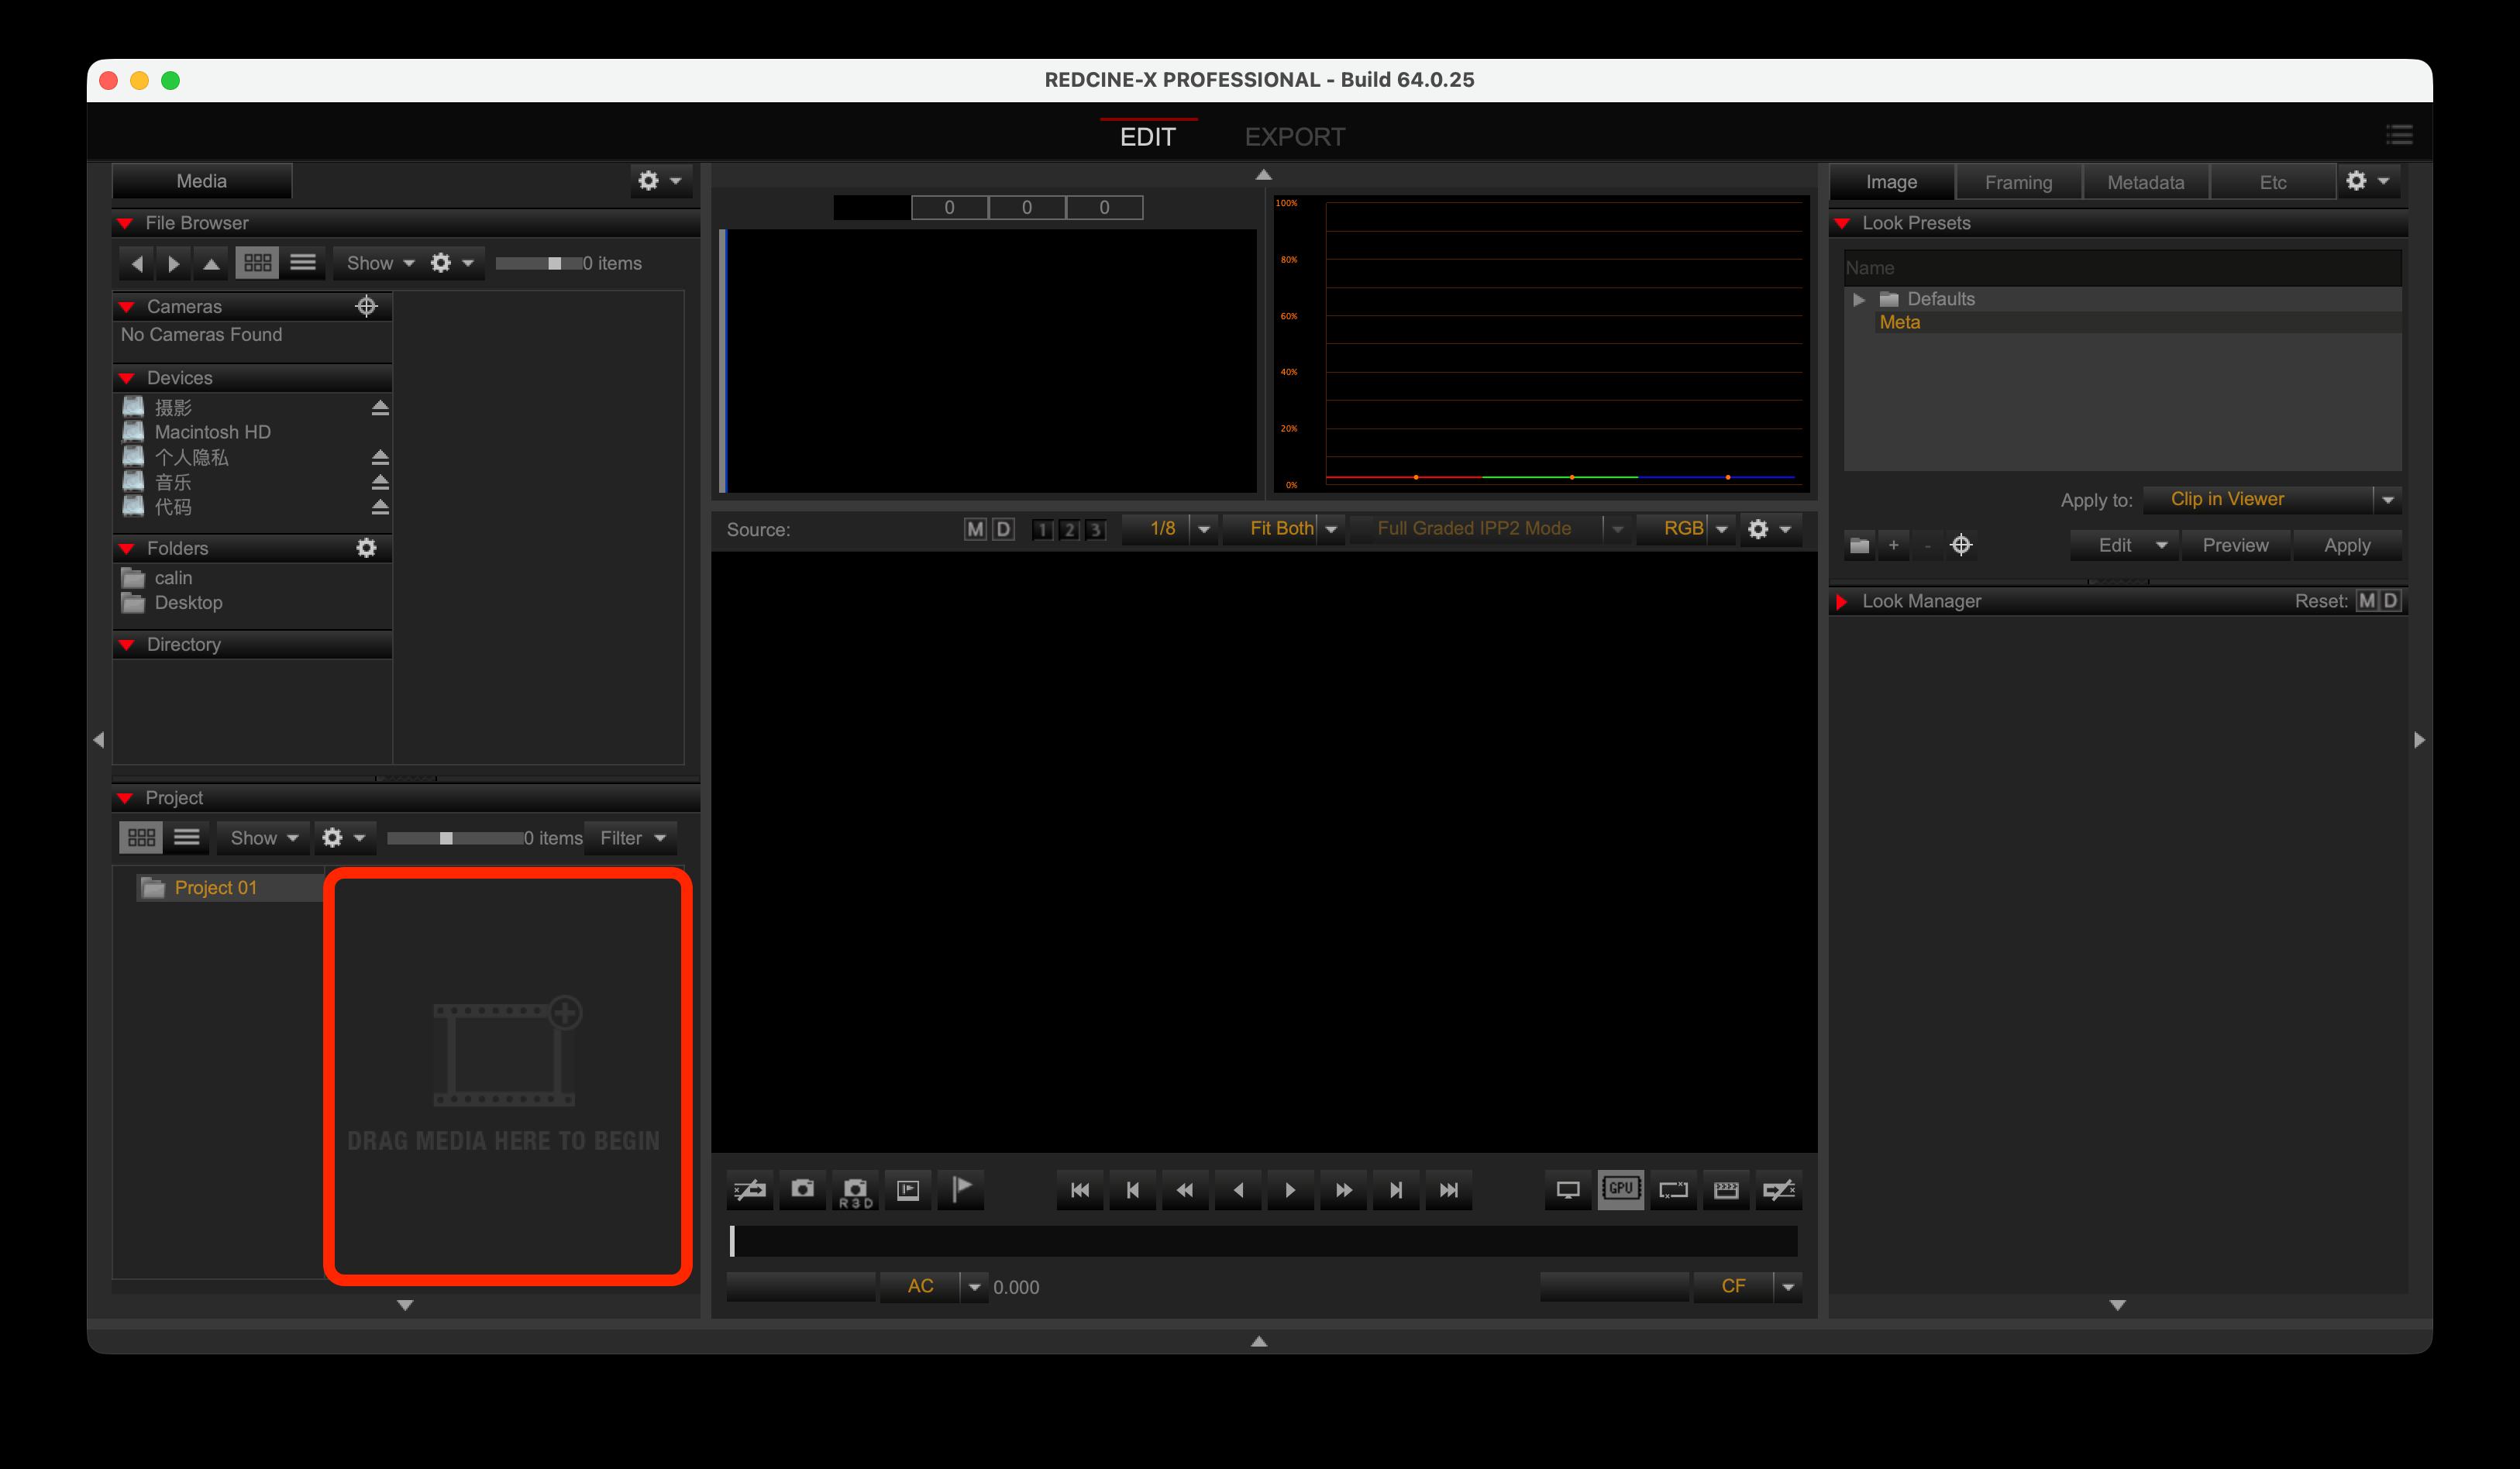Click the gear icon in Folders header
The width and height of the screenshot is (2520, 1469).
coord(366,548)
